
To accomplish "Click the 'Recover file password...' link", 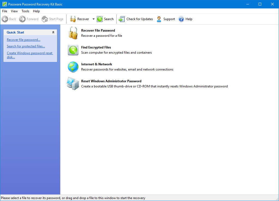I will (23, 40).
